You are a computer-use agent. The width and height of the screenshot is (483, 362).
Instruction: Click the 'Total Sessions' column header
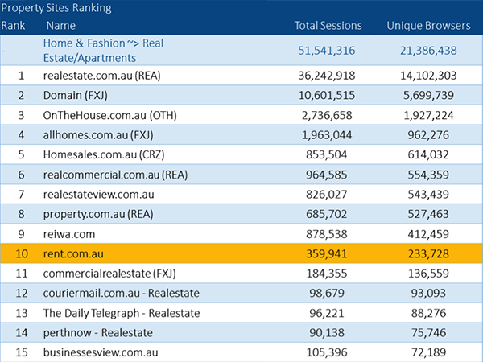click(328, 26)
